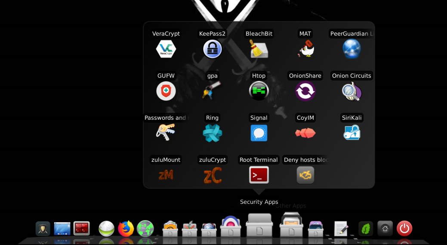This screenshot has height=245, width=447.
Task: Launch Passwords and Keys icon
Action: [165, 133]
